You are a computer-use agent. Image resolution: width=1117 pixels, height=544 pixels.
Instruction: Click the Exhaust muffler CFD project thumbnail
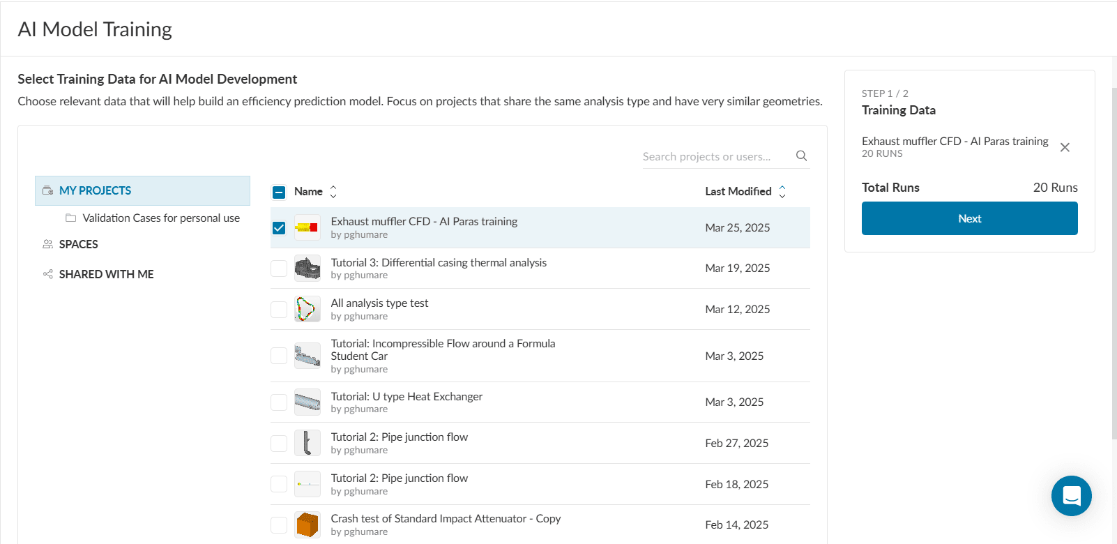(307, 227)
